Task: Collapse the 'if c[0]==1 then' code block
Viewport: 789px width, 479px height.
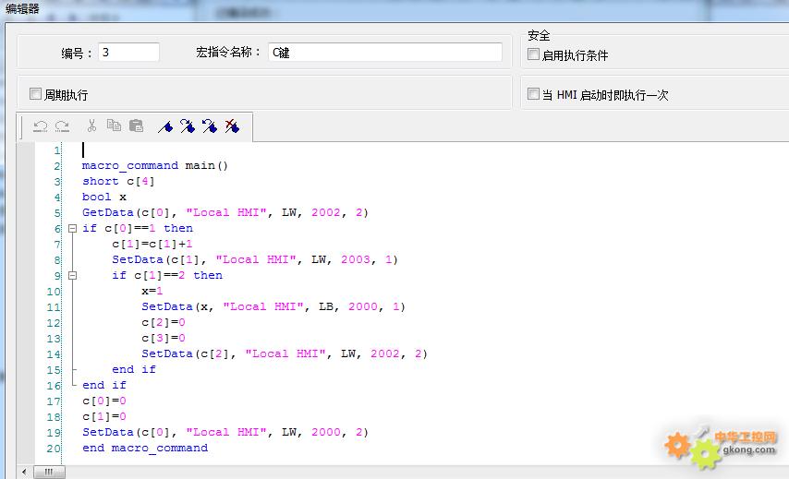Action: click(73, 228)
